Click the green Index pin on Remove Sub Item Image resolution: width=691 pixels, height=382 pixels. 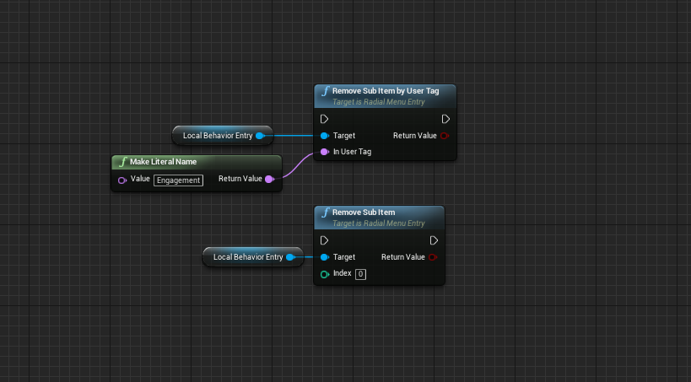pyautogui.click(x=324, y=274)
